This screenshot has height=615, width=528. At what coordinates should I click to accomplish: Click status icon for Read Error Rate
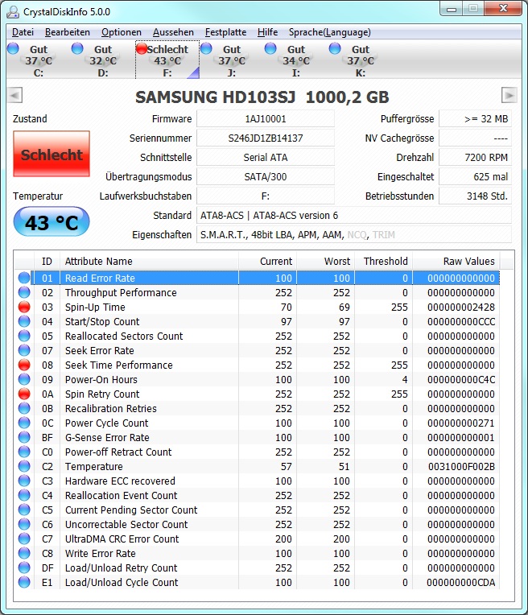pos(24,278)
